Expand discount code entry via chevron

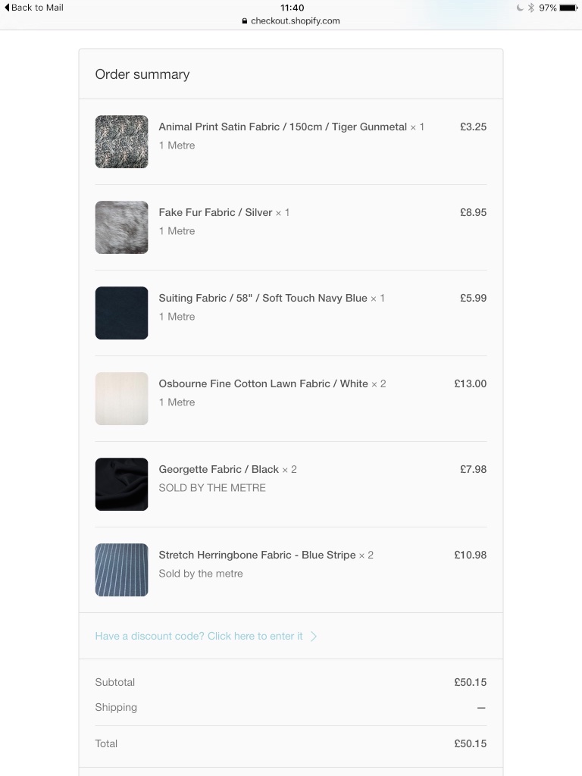[x=314, y=636]
